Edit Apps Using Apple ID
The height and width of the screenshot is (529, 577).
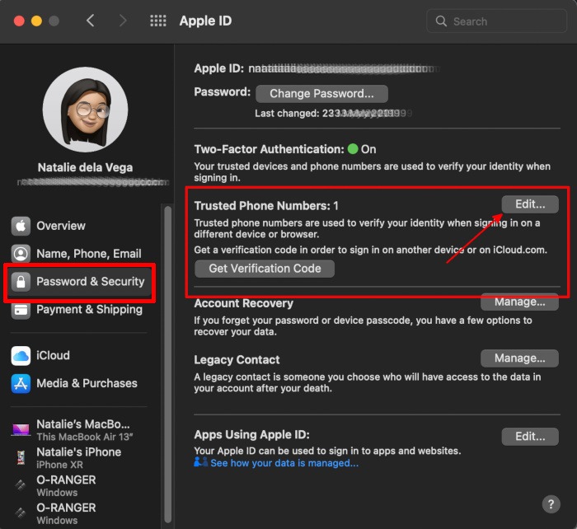530,437
